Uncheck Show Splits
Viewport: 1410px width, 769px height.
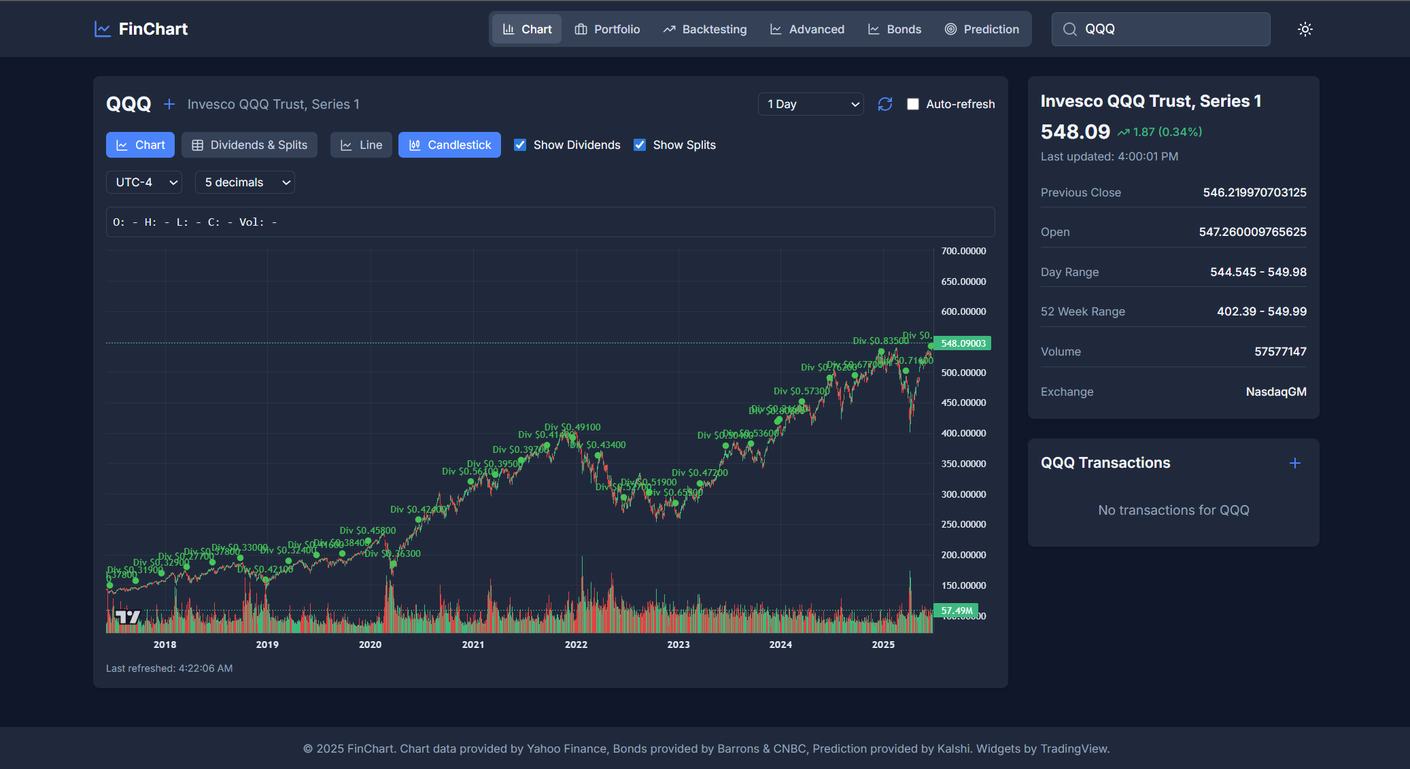[x=640, y=145]
